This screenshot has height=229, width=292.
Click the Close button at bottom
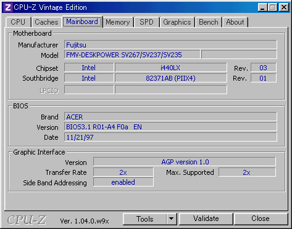[x=261, y=219]
